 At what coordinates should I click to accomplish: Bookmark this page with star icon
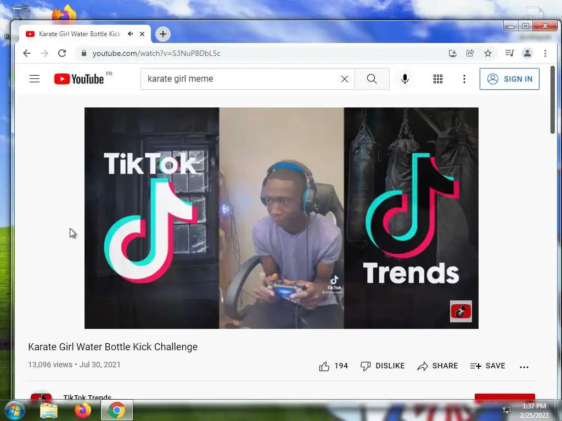pyautogui.click(x=488, y=53)
